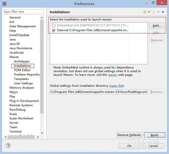Go back using the yellow back arrow
Image resolution: width=169 pixels, height=154 pixels.
[x=145, y=12]
